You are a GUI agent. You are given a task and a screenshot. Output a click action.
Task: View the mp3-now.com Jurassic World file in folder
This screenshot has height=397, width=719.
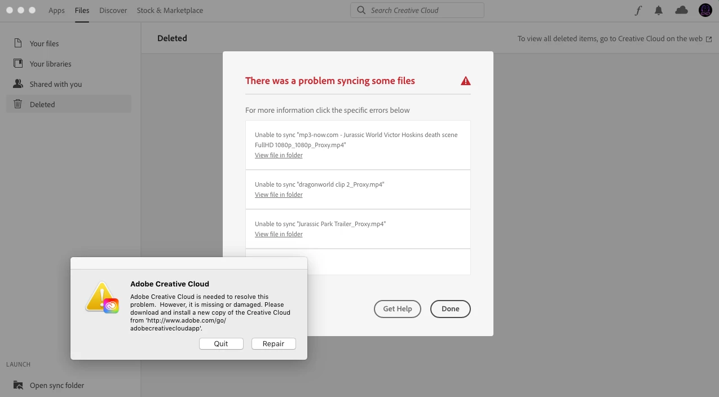[x=279, y=155]
